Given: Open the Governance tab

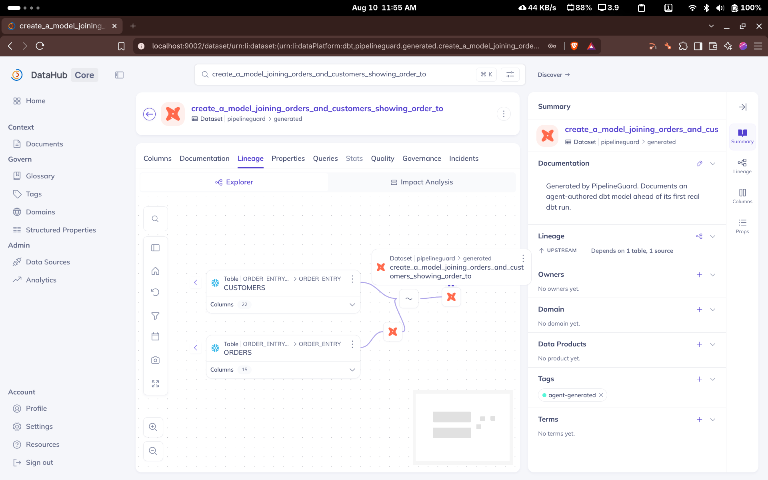Looking at the screenshot, I should [422, 158].
